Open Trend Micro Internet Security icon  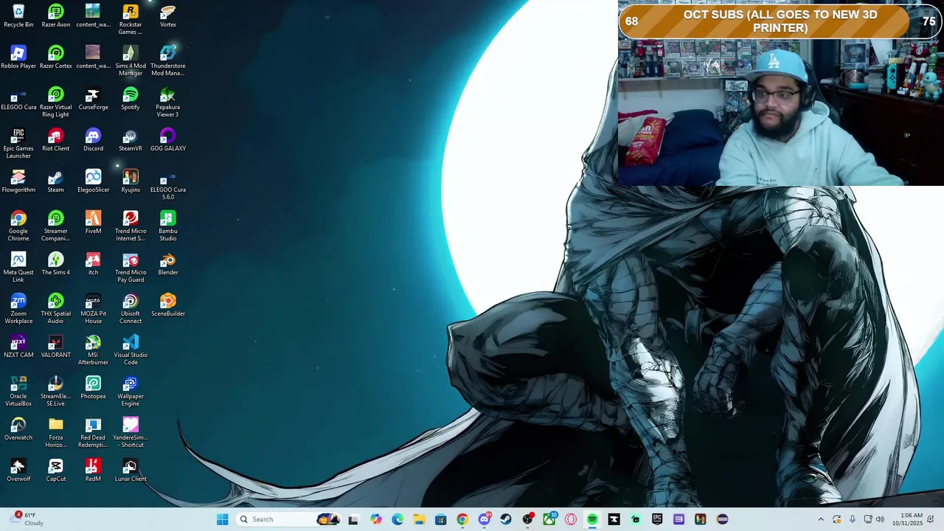point(131,226)
